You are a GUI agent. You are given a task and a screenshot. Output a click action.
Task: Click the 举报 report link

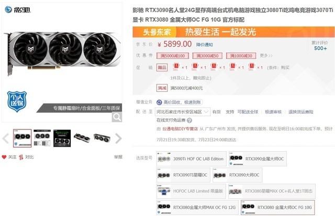[118, 157]
